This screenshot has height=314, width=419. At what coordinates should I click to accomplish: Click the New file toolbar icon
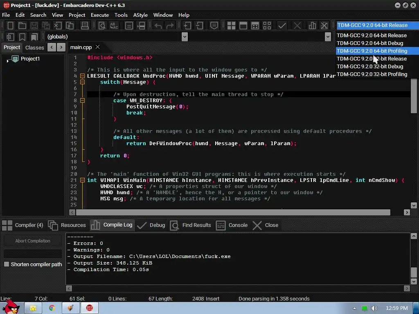tap(10, 26)
